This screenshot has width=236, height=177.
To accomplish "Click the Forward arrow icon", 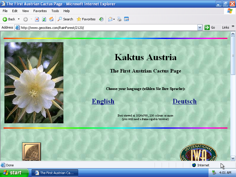I will pyautogui.click(x=25, y=19).
